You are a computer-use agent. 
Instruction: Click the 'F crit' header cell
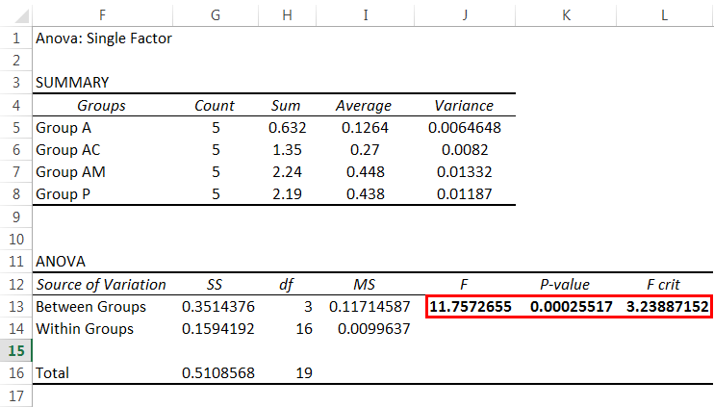663,285
